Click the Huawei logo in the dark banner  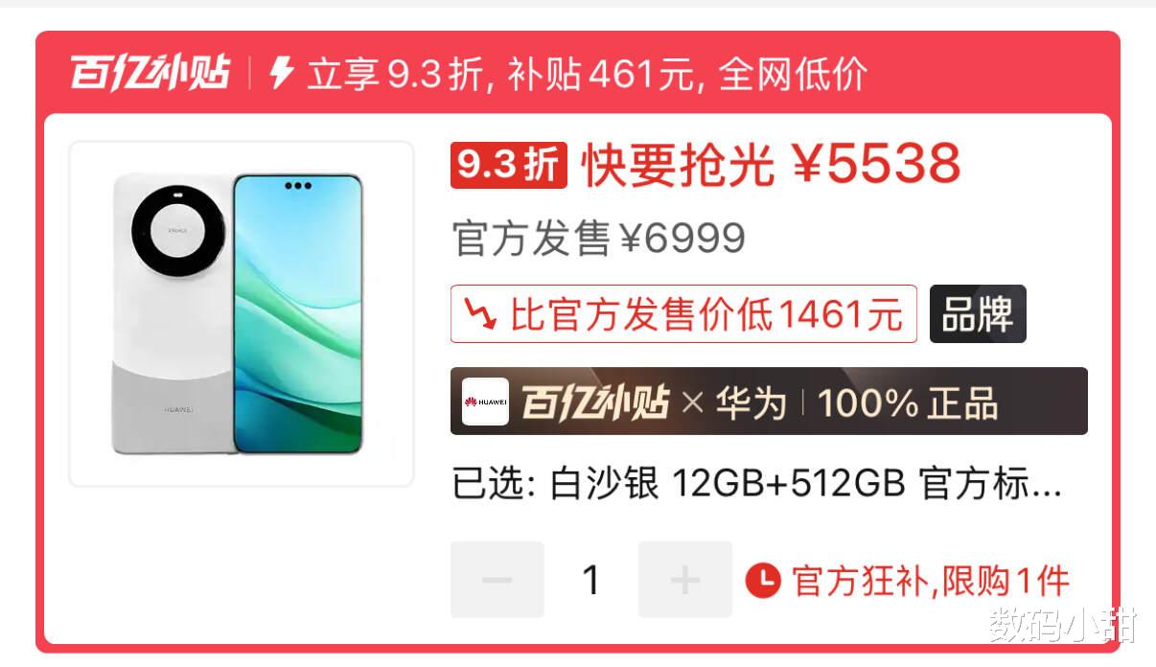click(485, 402)
